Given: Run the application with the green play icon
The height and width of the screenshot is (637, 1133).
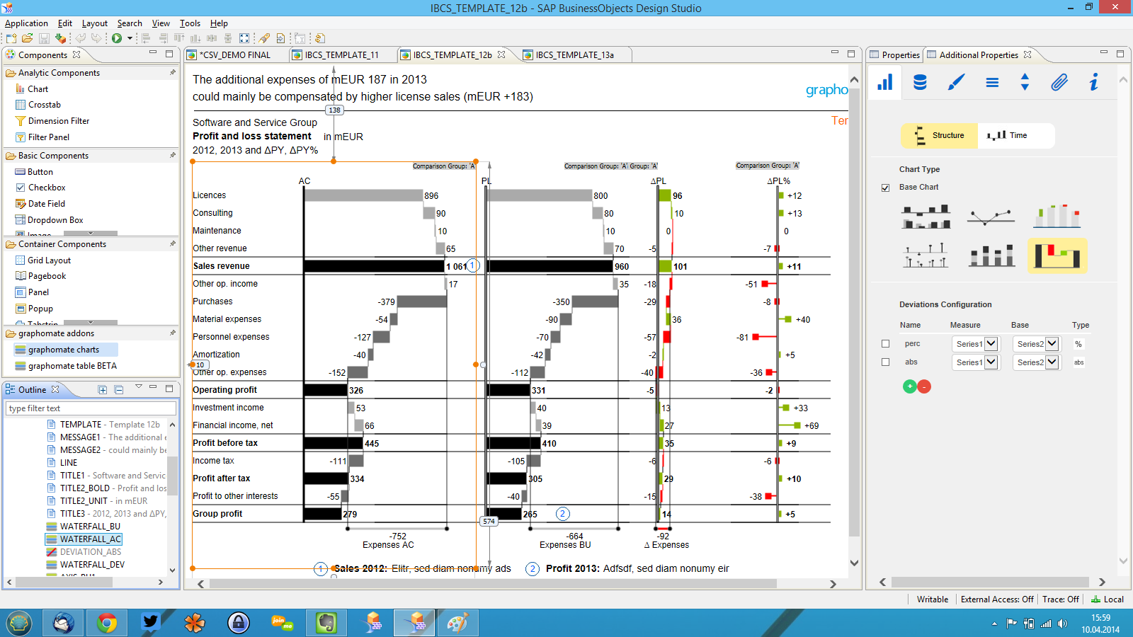Looking at the screenshot, I should [117, 38].
